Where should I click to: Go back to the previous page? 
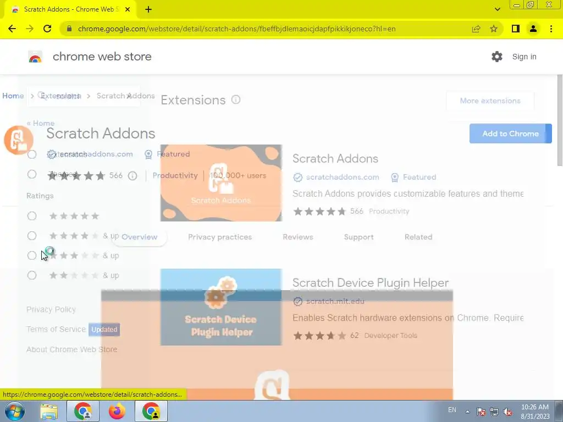click(x=12, y=29)
